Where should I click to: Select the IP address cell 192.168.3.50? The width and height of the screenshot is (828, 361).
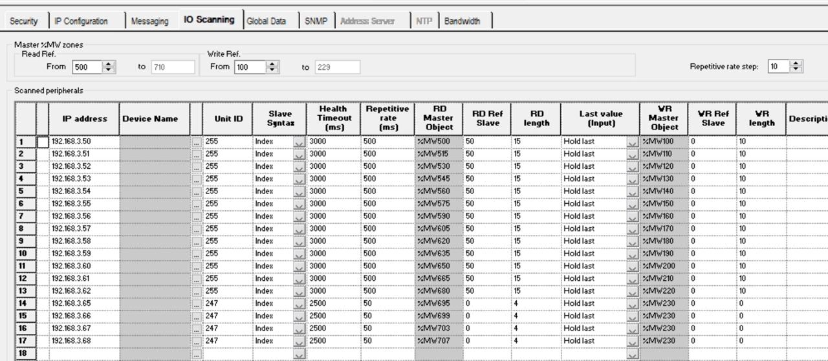[x=84, y=142]
